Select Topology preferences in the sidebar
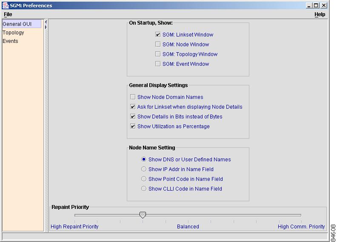 (13, 33)
